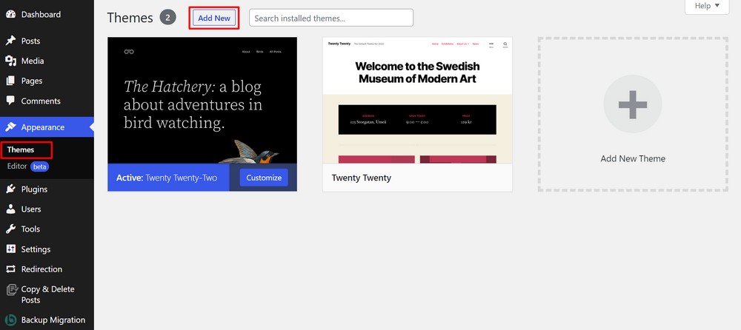The height and width of the screenshot is (330, 741).
Task: Click Customize on Twenty Twenty-Two theme
Action: 264,178
